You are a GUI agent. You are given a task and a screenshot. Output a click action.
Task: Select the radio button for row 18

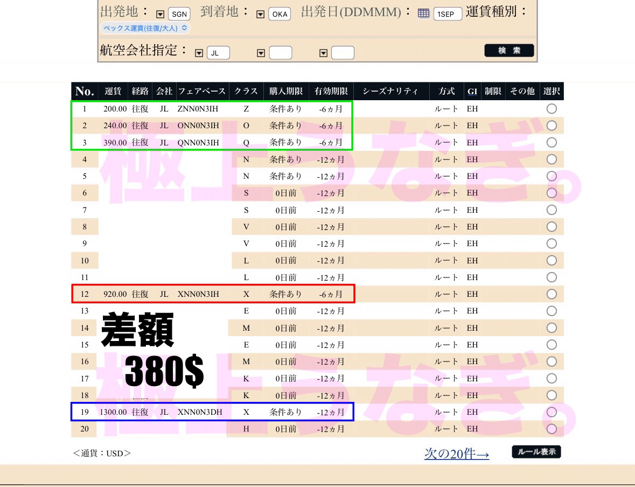click(552, 395)
